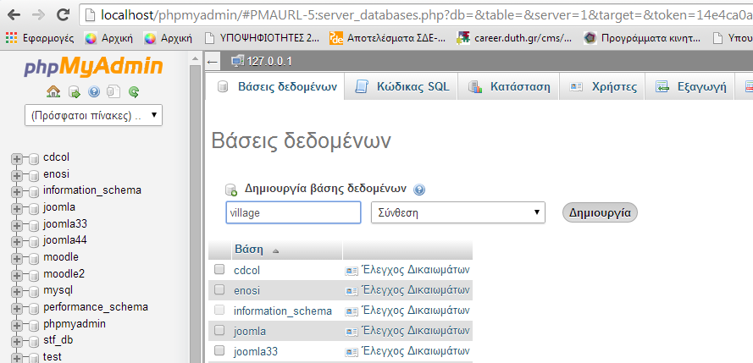Reload the browser page

[63, 15]
